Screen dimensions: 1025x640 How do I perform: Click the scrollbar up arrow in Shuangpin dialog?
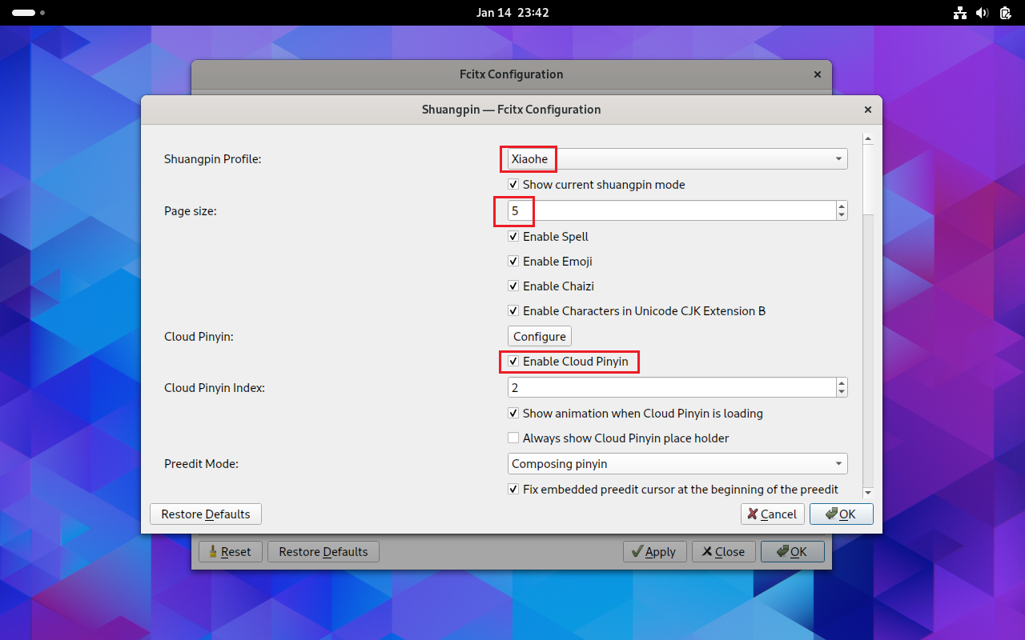[x=868, y=139]
